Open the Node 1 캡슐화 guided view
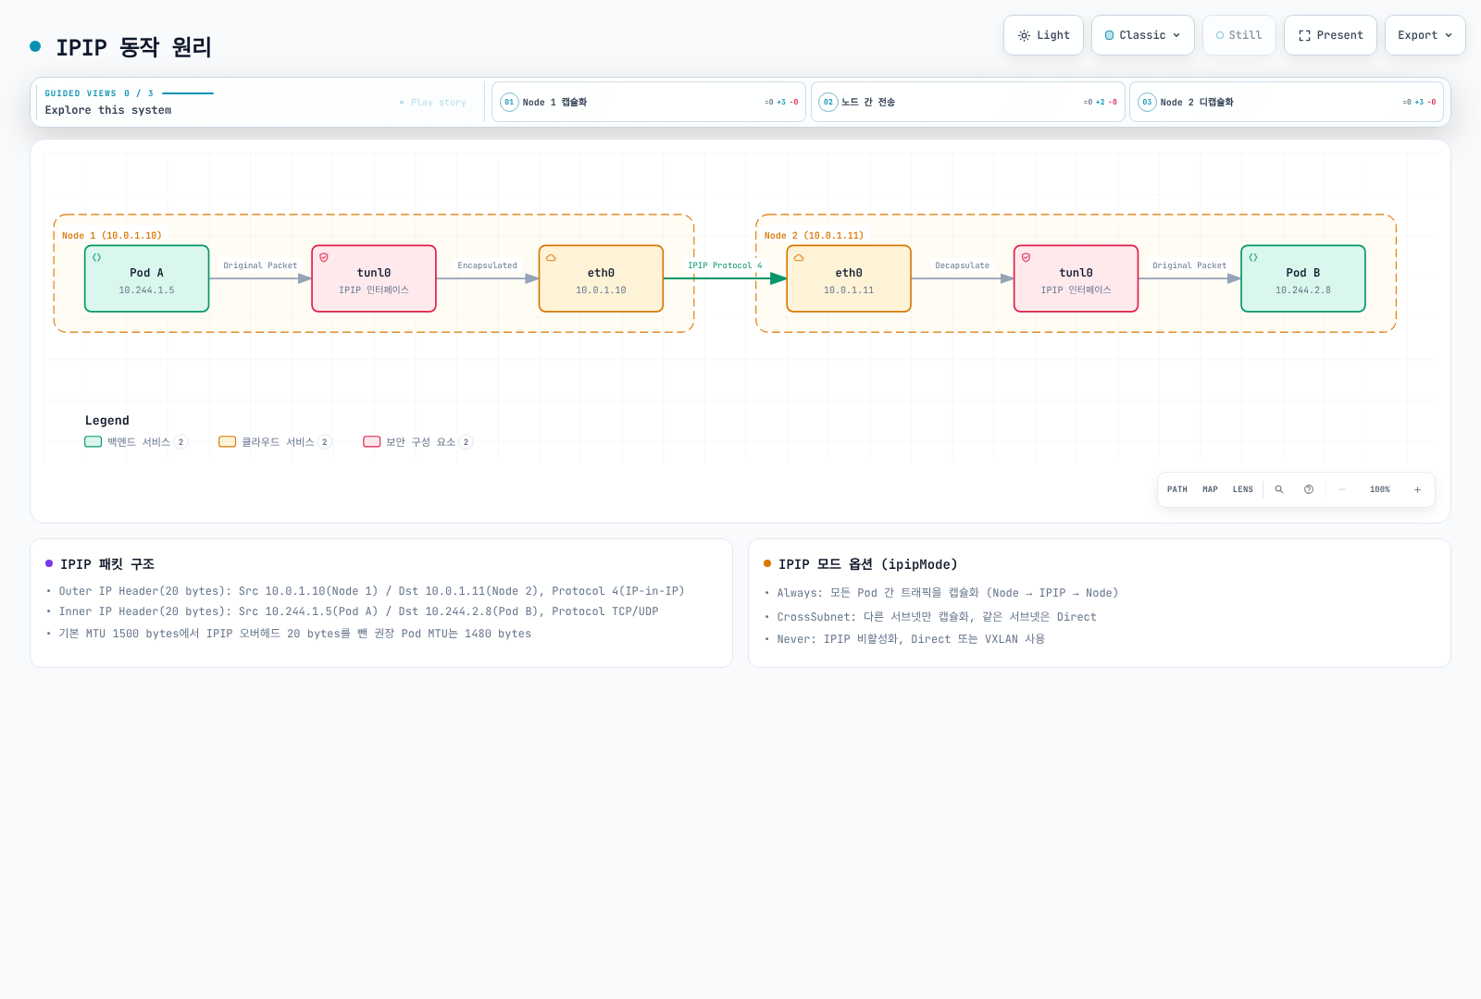This screenshot has height=999, width=1481. coord(649,102)
